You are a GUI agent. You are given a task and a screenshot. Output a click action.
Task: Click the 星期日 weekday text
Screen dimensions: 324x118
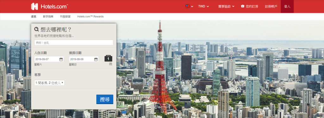73,65
